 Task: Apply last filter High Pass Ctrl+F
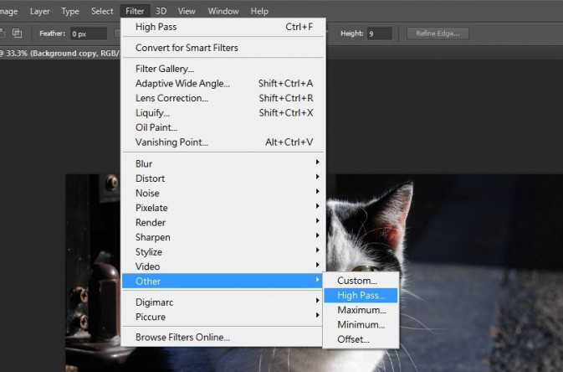(223, 27)
